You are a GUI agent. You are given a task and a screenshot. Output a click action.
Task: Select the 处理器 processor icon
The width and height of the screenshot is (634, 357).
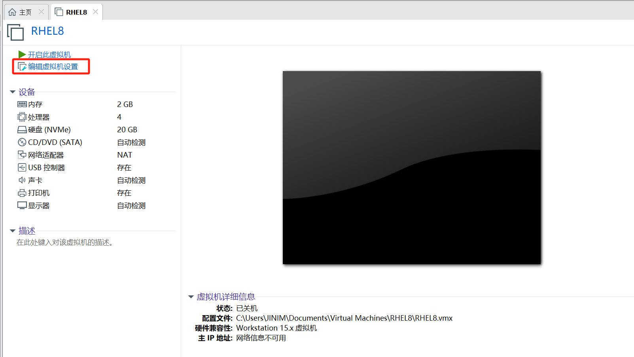(22, 117)
